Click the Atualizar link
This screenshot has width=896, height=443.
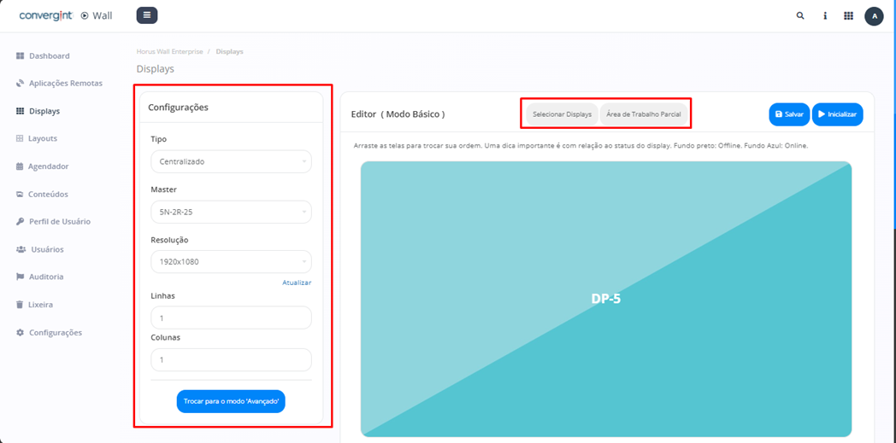click(x=297, y=283)
